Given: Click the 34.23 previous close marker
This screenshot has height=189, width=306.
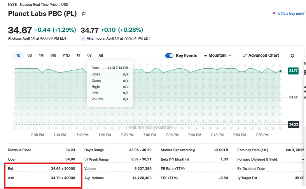Looking at the screenshot, I should tap(294, 124).
